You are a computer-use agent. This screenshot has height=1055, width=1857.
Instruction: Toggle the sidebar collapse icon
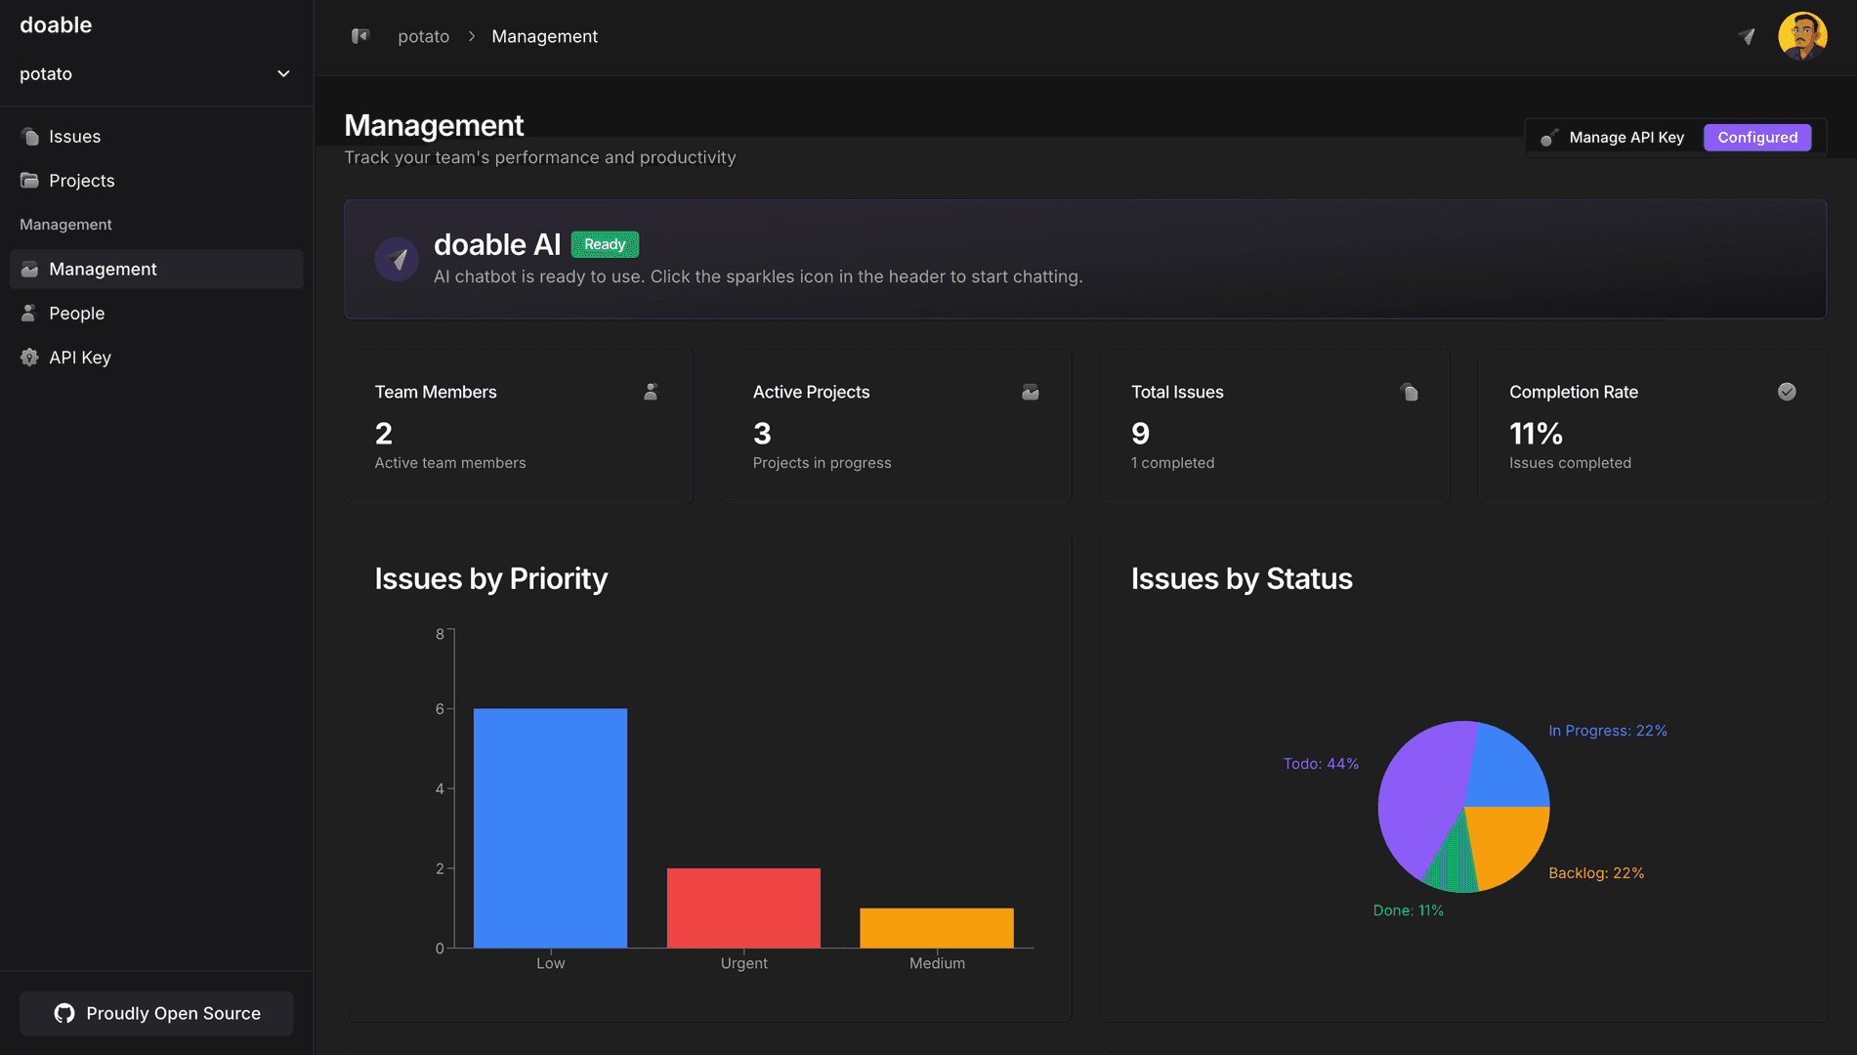click(x=360, y=36)
